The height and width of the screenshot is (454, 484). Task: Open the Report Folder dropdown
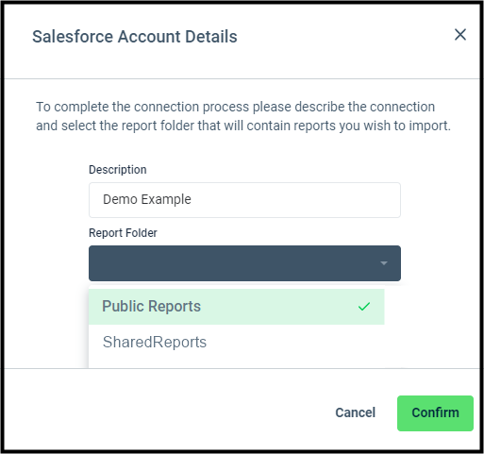[x=244, y=263]
